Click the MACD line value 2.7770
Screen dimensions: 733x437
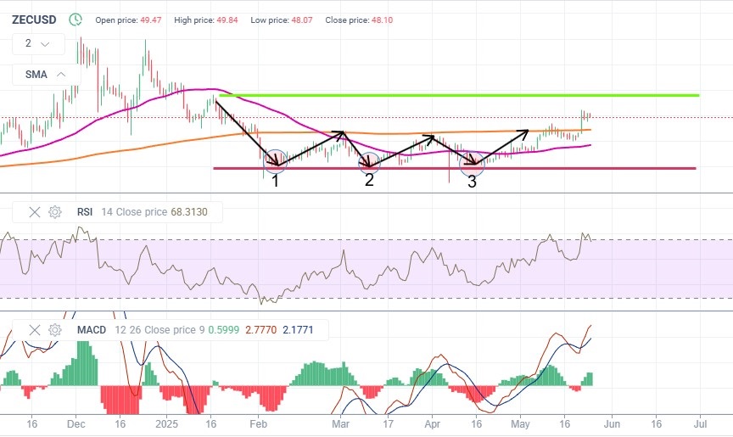coord(260,330)
